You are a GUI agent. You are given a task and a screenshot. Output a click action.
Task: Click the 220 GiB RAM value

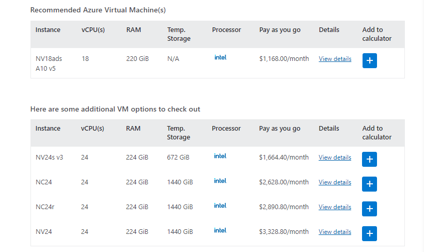click(x=137, y=59)
